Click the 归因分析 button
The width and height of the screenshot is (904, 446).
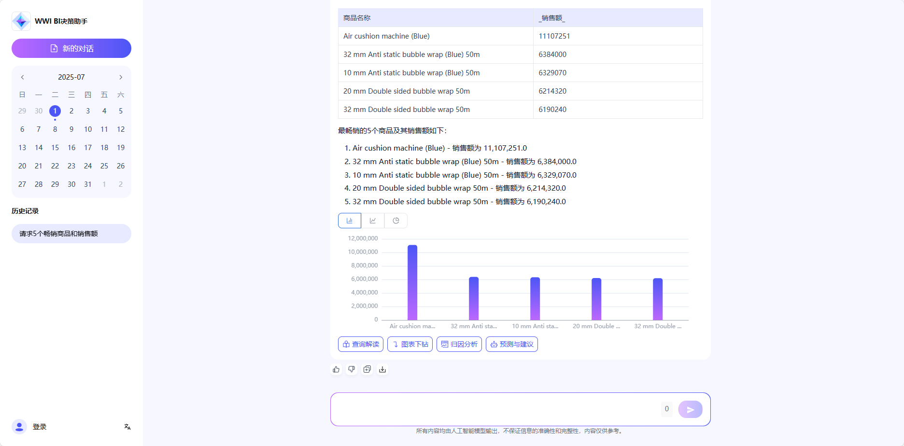(x=459, y=344)
